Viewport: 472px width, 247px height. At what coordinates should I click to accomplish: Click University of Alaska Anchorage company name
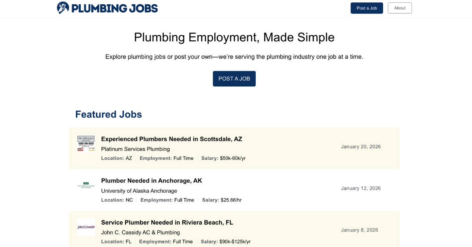139,191
